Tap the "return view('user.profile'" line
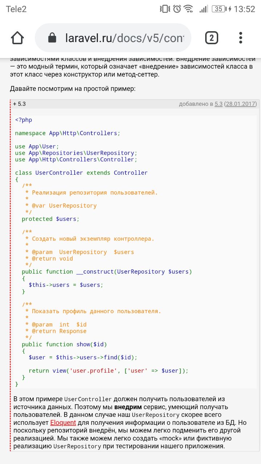Viewport: 261px width, 464px height. pyautogui.click(x=109, y=370)
